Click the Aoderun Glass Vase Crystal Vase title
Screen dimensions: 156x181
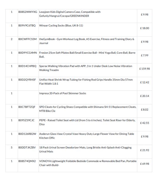[x=87, y=136]
